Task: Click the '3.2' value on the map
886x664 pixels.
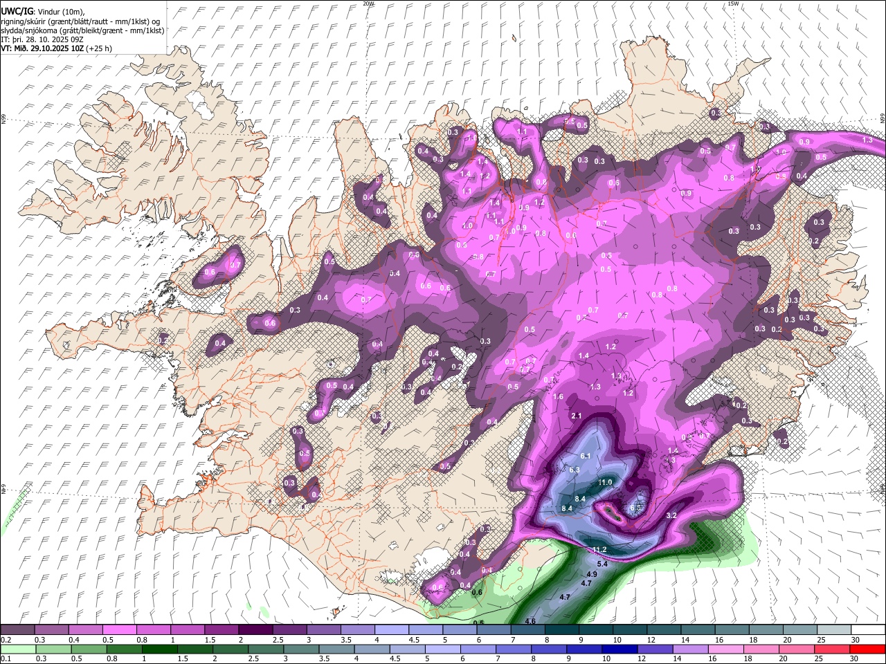Action: pyautogui.click(x=671, y=515)
